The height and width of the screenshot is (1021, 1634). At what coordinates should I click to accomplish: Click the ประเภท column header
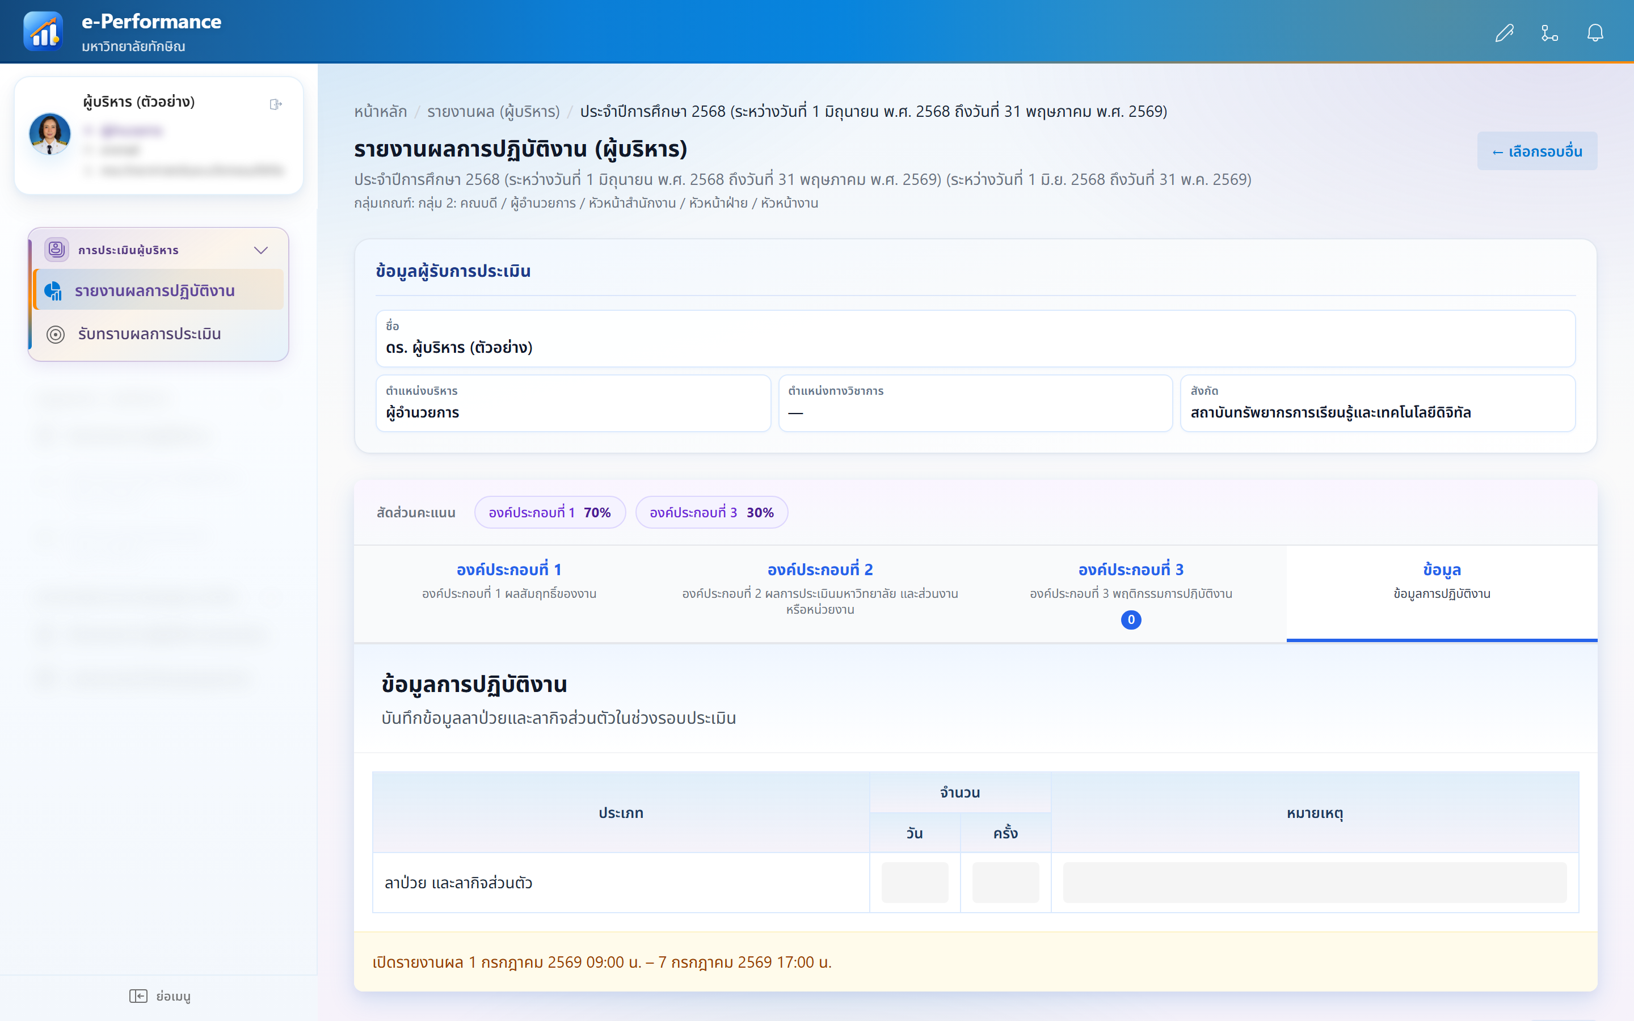(x=621, y=813)
